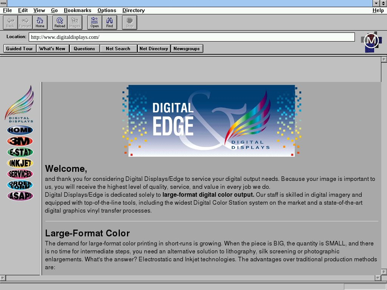Click the Find binoculars icon

tap(110, 22)
